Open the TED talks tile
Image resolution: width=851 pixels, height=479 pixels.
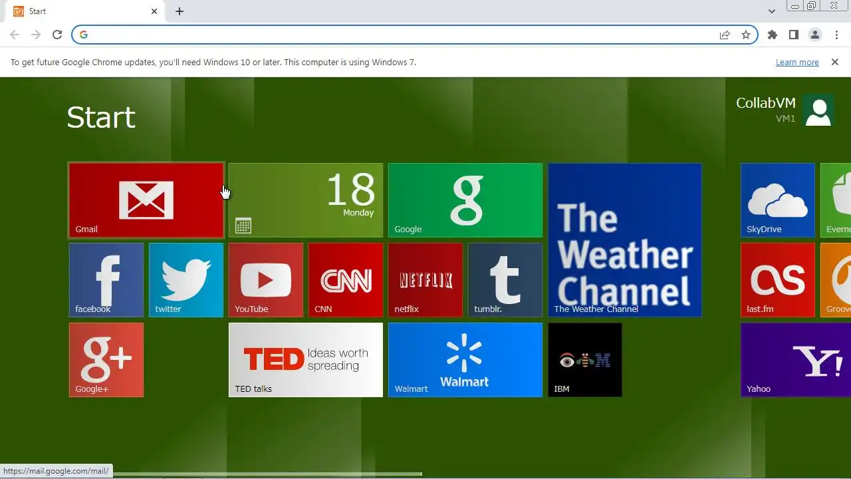306,360
